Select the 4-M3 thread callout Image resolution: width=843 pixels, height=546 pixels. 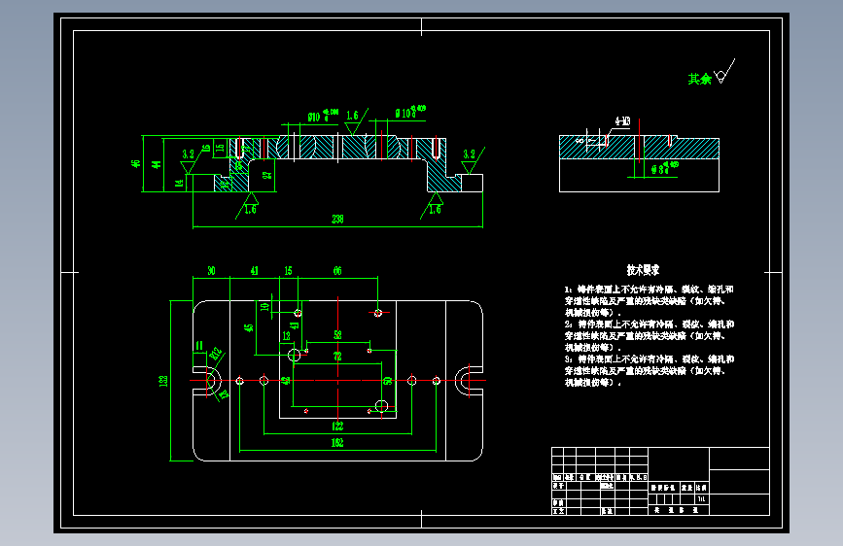coord(622,121)
